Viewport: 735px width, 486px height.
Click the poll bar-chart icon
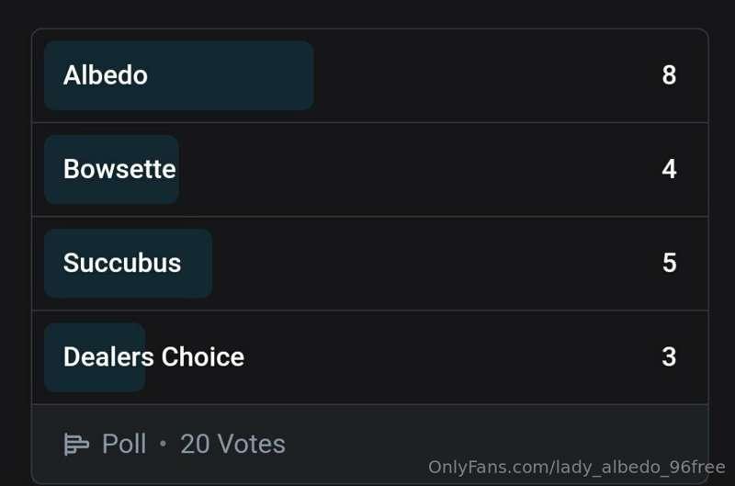[76, 444]
